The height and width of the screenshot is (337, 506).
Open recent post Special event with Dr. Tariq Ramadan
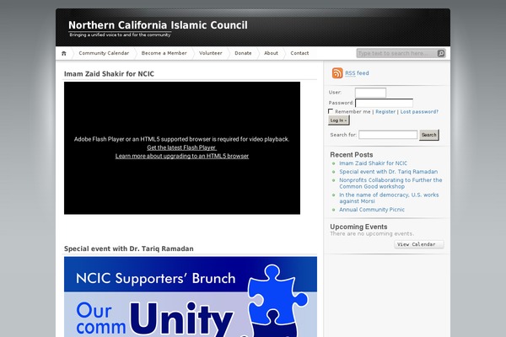coord(388,172)
